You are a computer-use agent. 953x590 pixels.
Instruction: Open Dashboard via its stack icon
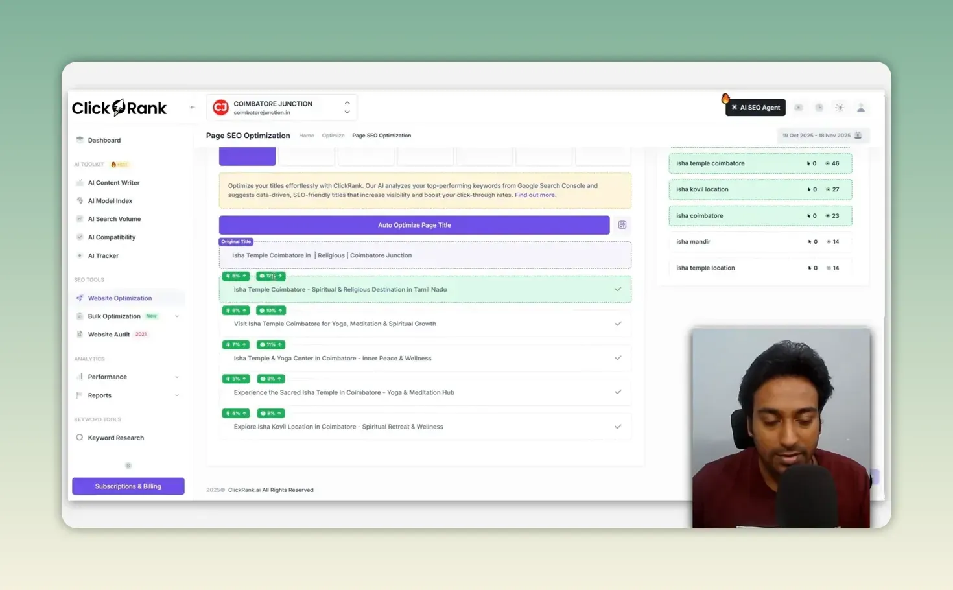(80, 140)
